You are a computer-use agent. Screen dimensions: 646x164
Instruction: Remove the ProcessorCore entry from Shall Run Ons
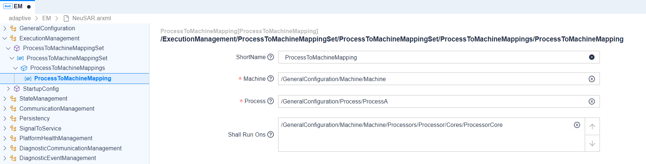pos(577,125)
